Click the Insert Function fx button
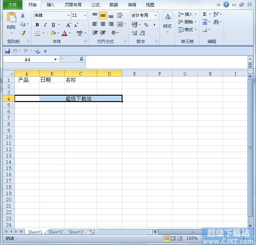The height and width of the screenshot is (245, 256). point(82,59)
